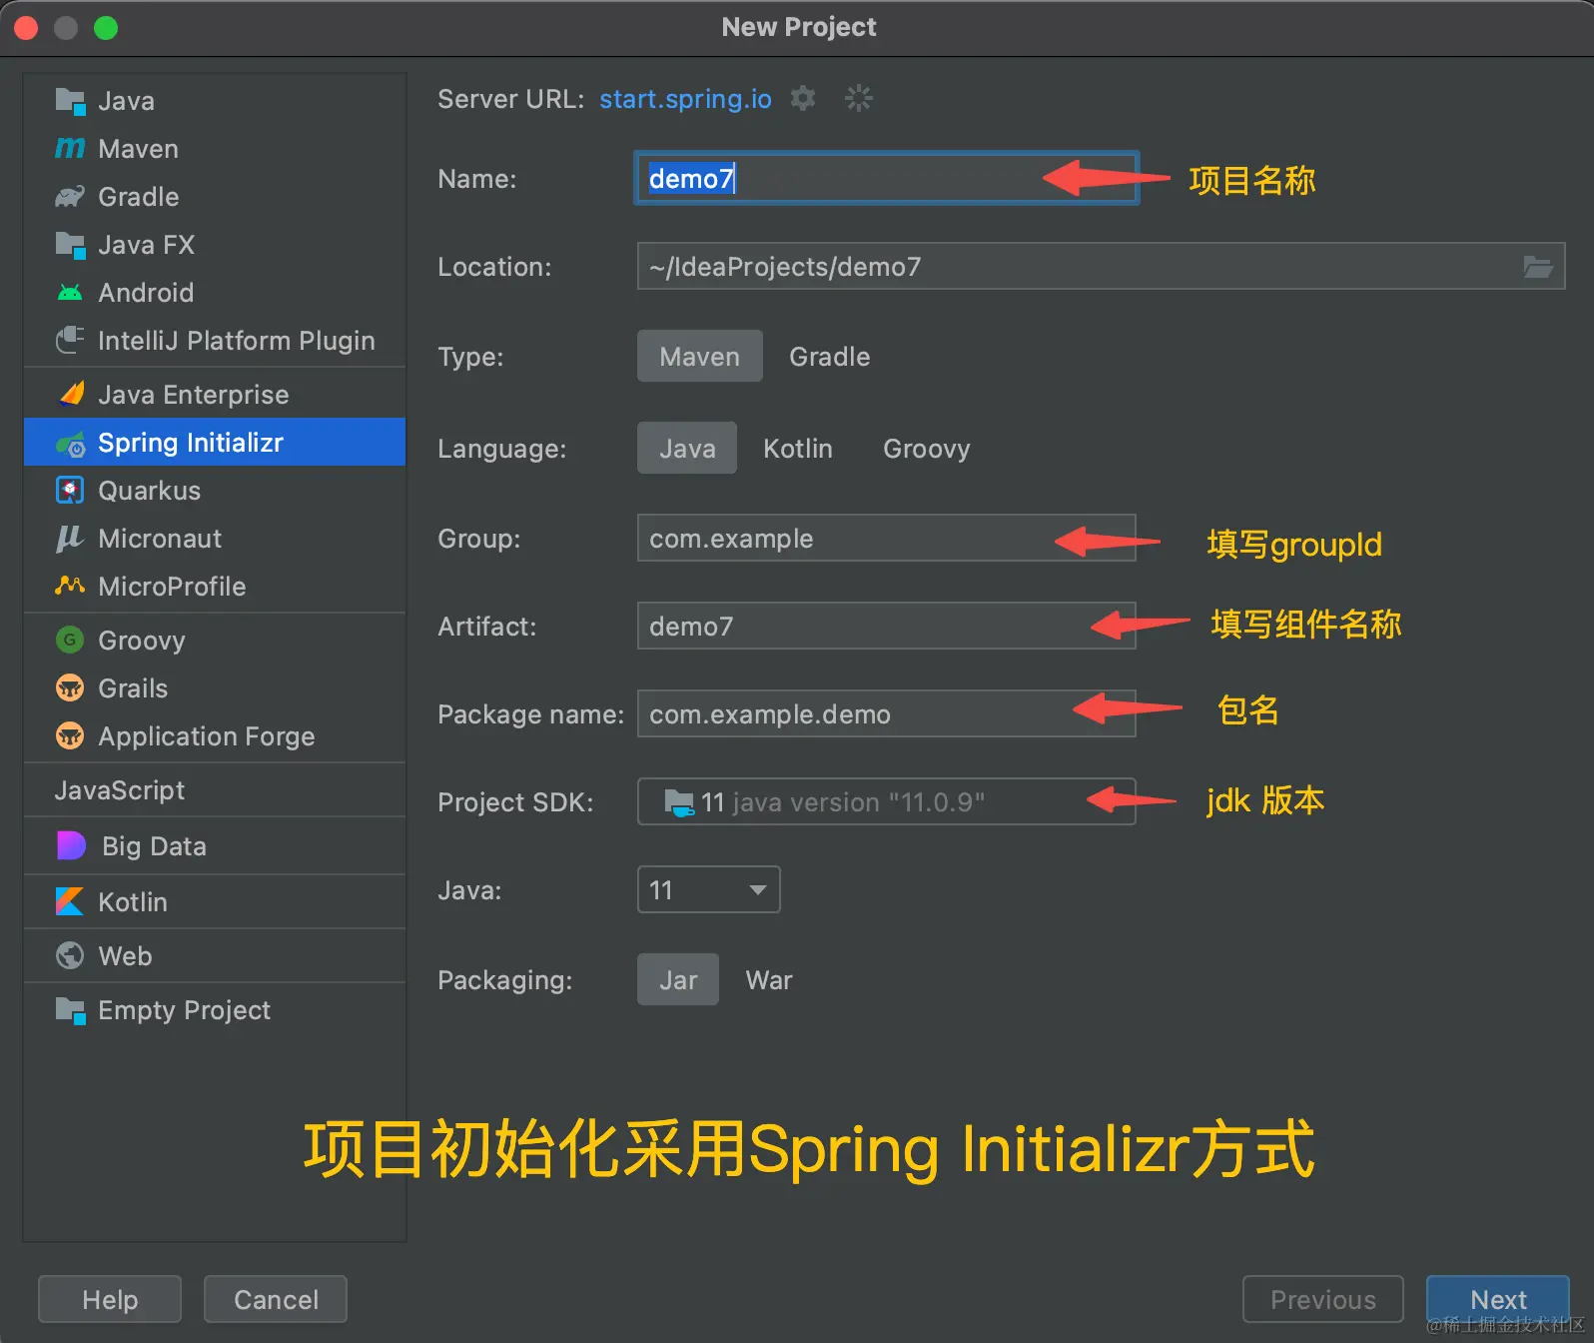Click the green Groovy icon
The width and height of the screenshot is (1594, 1343).
[70, 641]
